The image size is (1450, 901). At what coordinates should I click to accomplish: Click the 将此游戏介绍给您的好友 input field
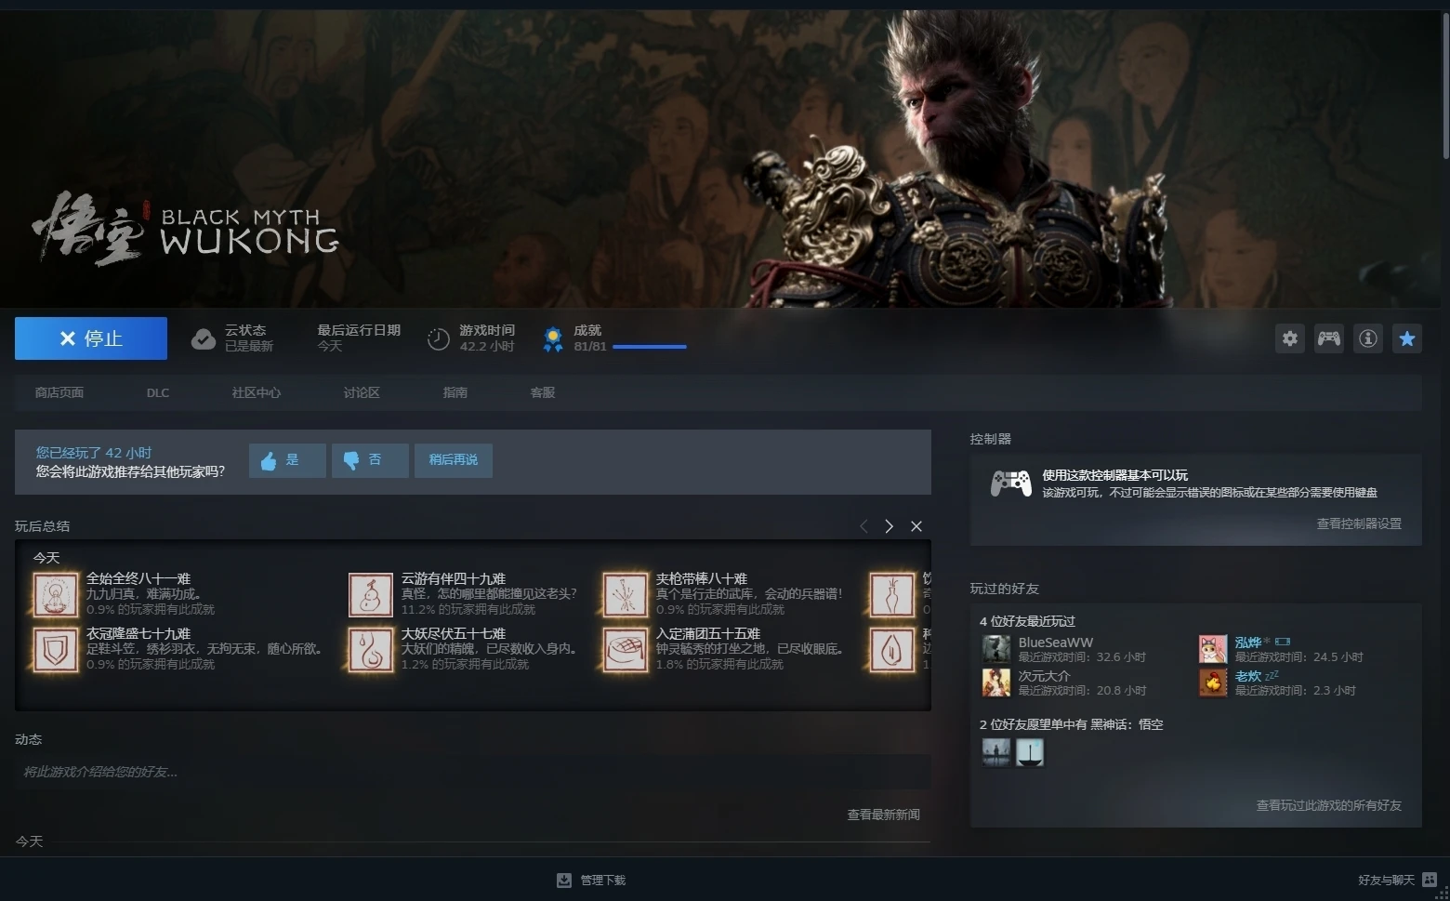[x=472, y=772]
